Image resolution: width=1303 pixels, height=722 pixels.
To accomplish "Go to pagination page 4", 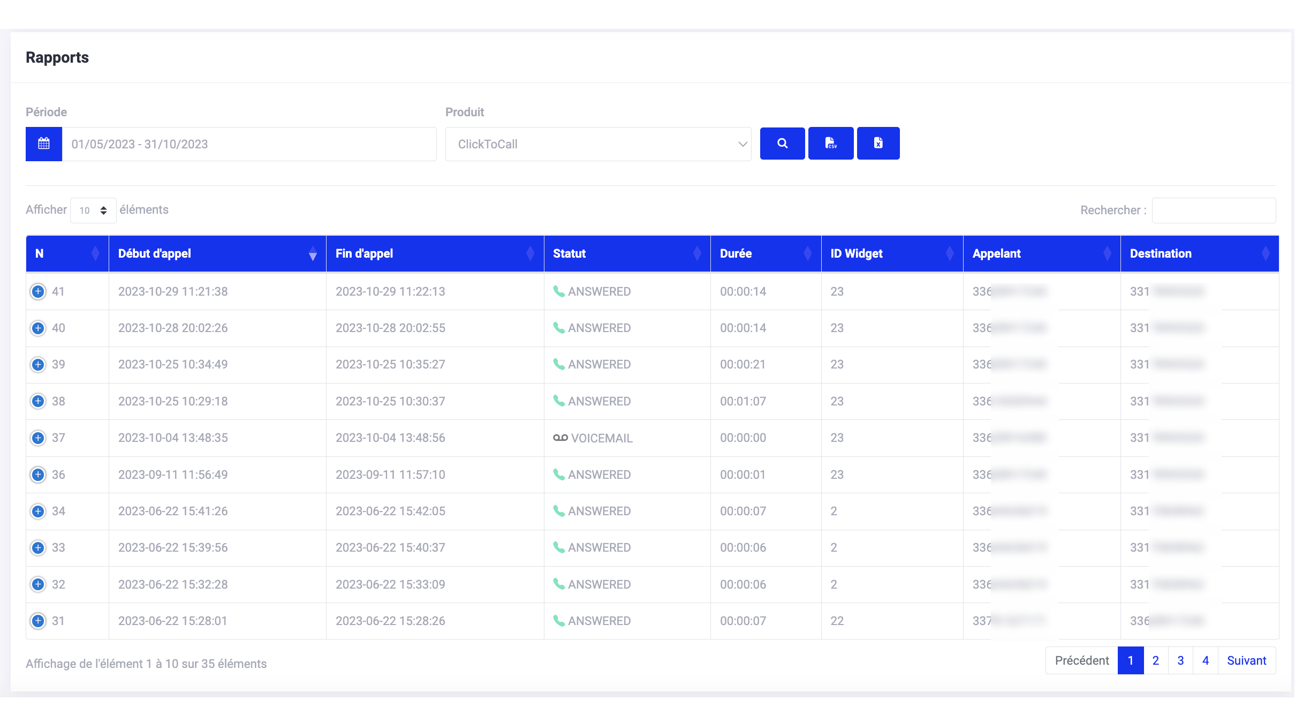I will pyautogui.click(x=1206, y=660).
